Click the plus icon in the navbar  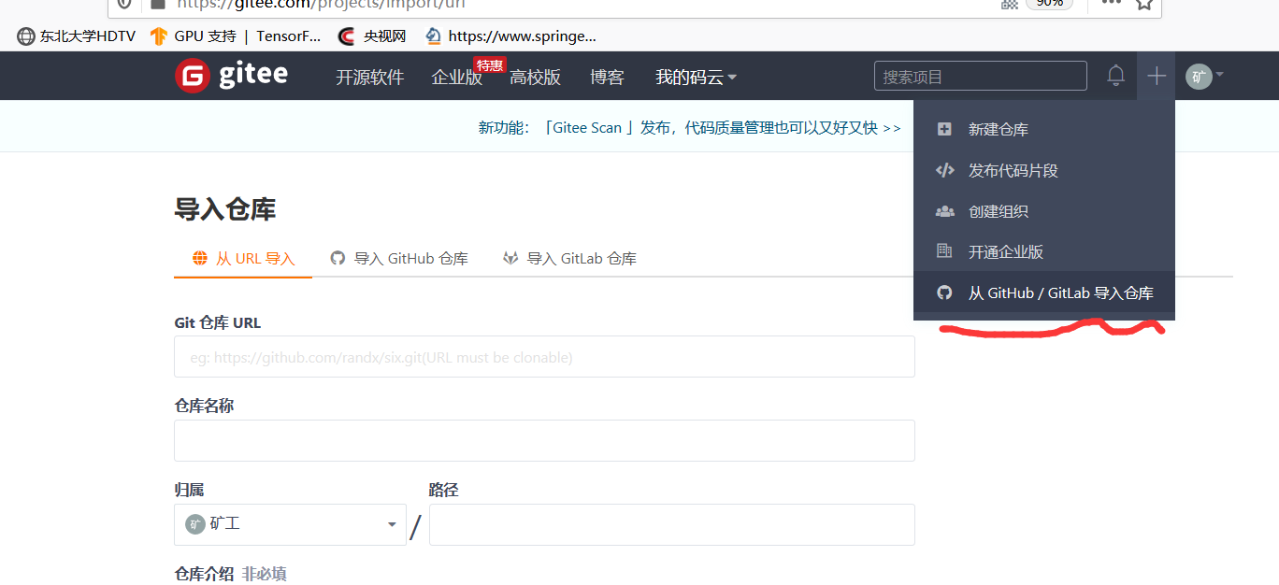(x=1156, y=76)
